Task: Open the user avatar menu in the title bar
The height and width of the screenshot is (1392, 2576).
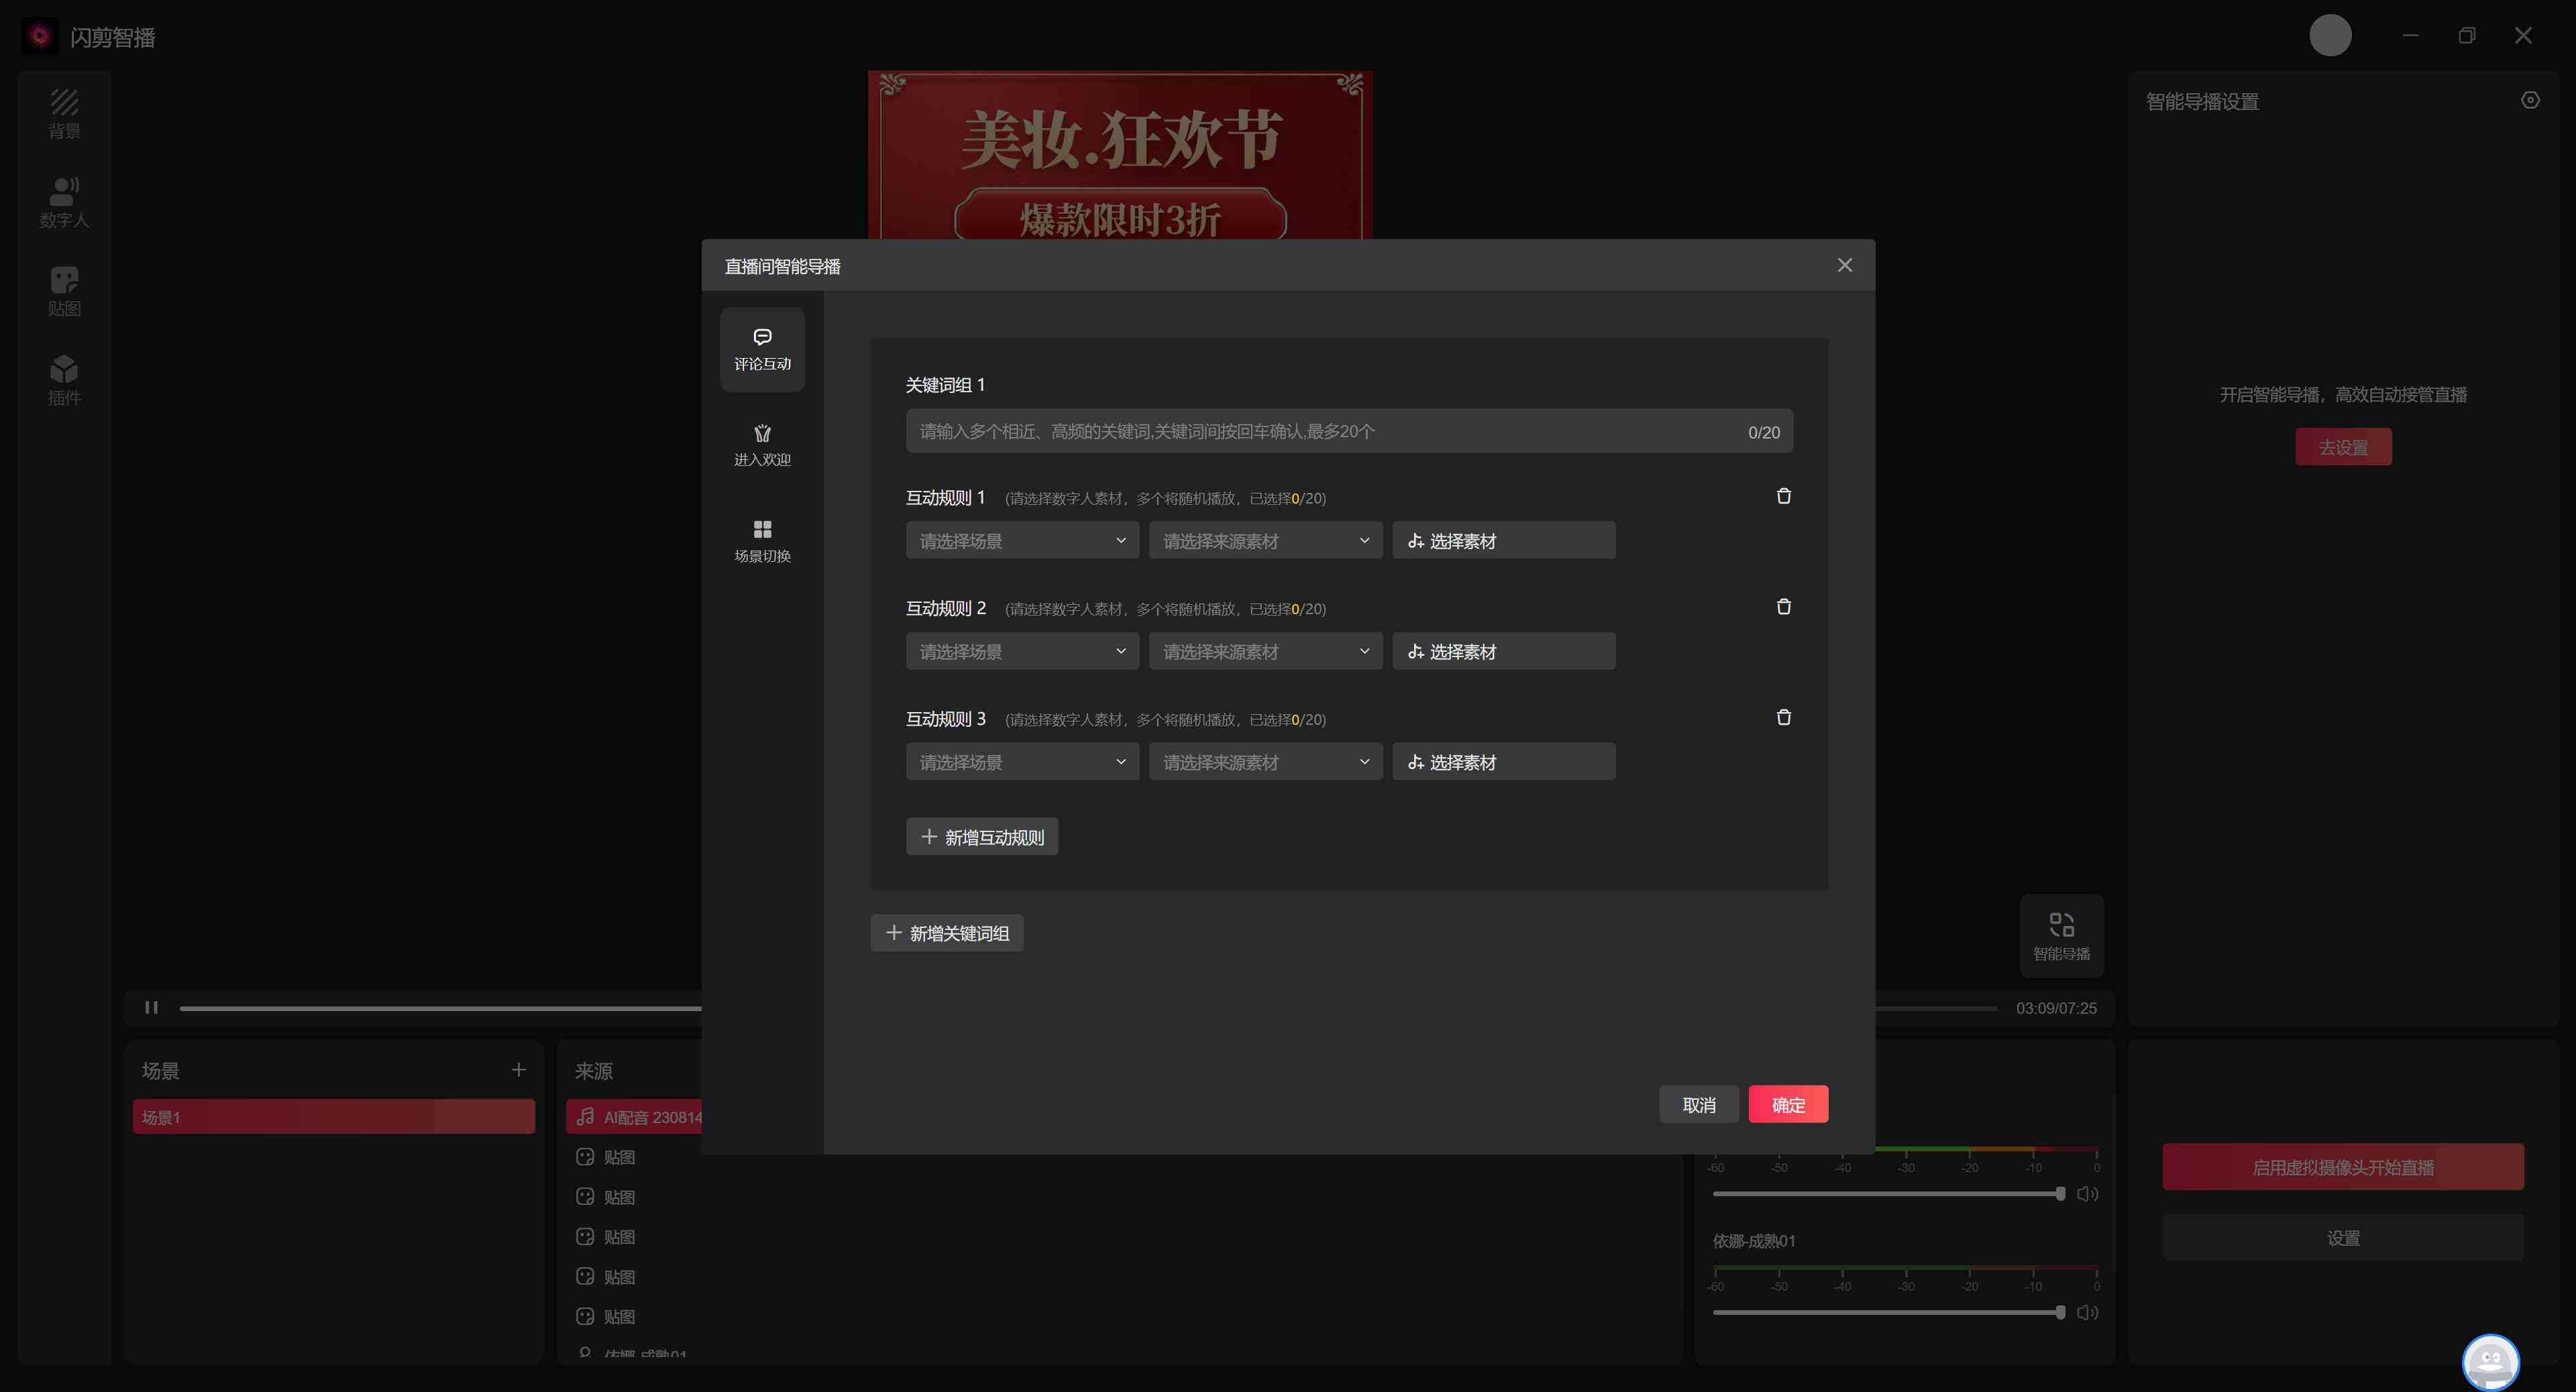Action: coord(2330,36)
